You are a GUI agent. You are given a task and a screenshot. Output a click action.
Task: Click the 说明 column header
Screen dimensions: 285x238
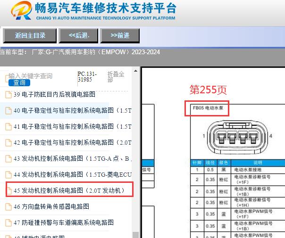(x=258, y=163)
